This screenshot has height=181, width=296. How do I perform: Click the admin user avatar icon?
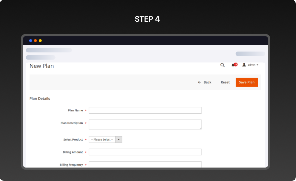[244, 65]
